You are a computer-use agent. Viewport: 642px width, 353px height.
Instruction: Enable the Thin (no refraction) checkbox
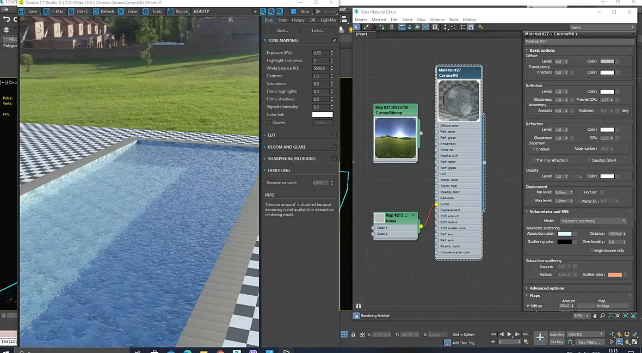click(x=534, y=160)
